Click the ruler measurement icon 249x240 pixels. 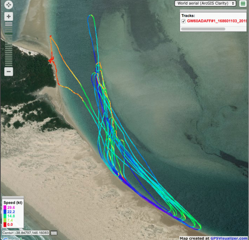pyautogui.click(x=54, y=233)
